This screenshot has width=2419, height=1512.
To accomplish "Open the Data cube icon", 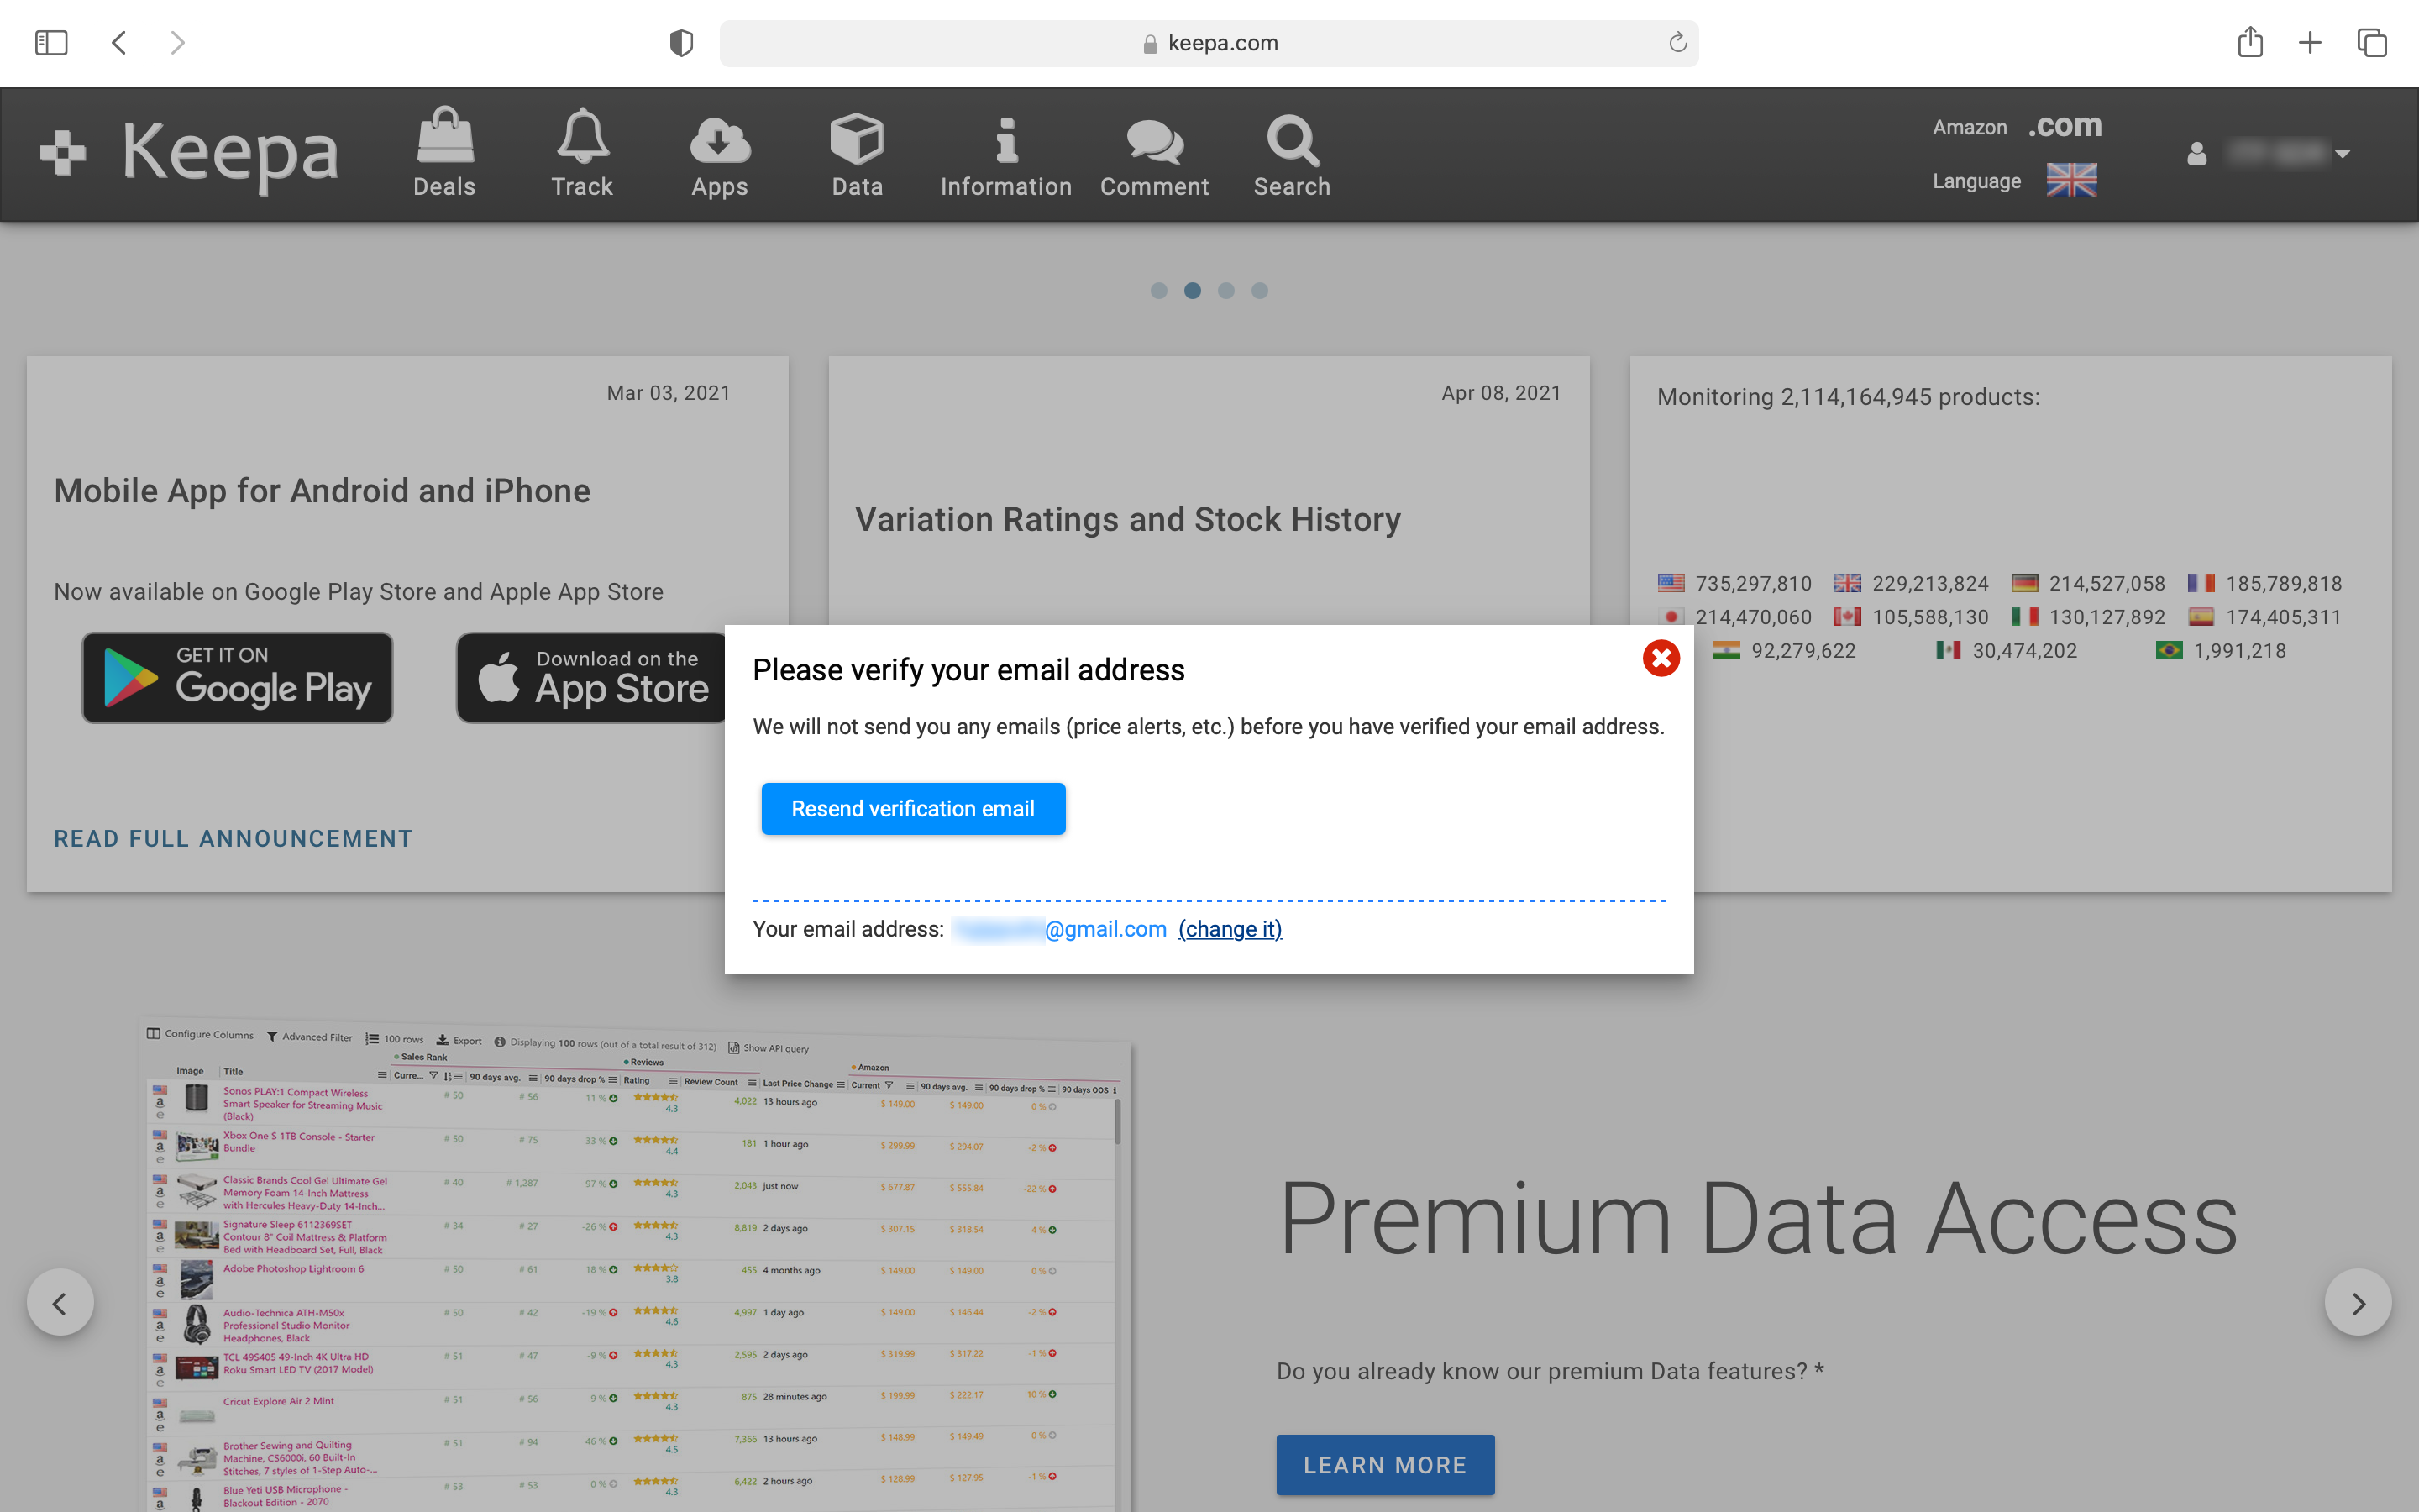I will (x=857, y=139).
